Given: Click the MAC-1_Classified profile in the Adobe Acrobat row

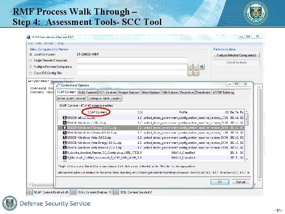Looking at the screenshot, I should 183,153.
